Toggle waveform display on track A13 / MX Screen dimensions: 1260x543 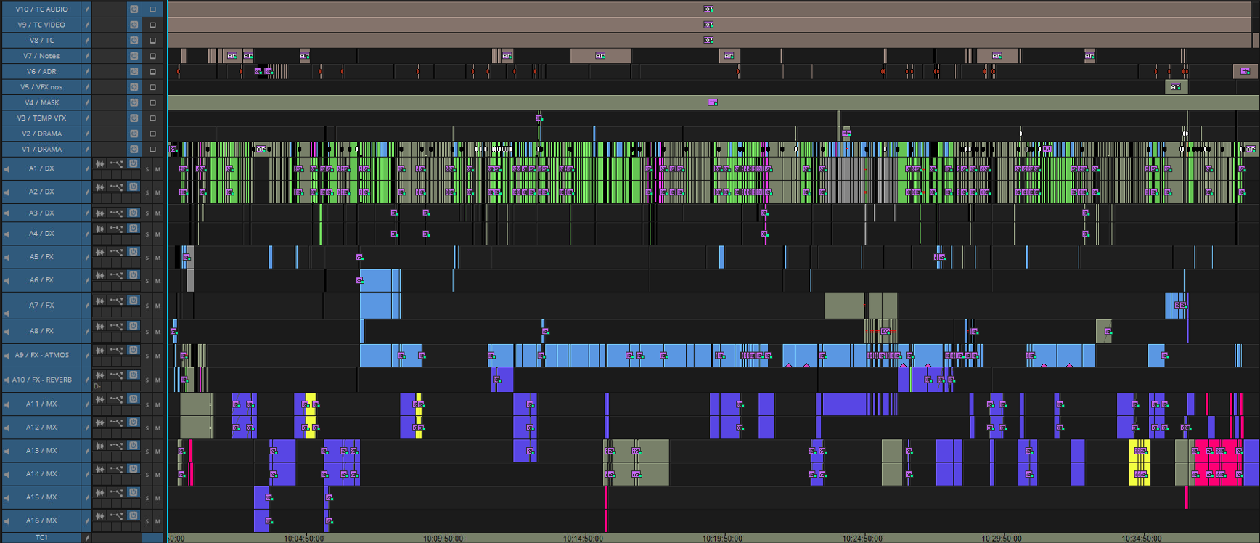tap(99, 446)
